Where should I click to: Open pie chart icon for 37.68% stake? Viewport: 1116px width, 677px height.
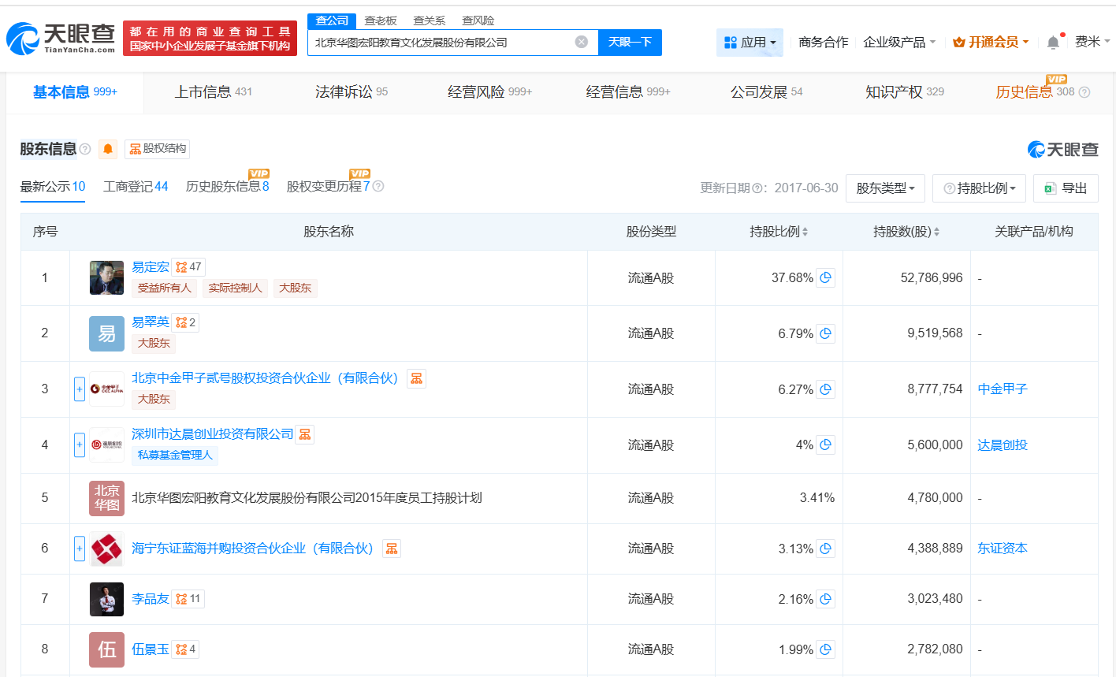tap(825, 278)
